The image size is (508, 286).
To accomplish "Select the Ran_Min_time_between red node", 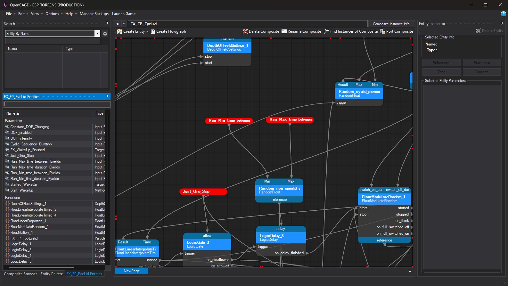I will [229, 120].
